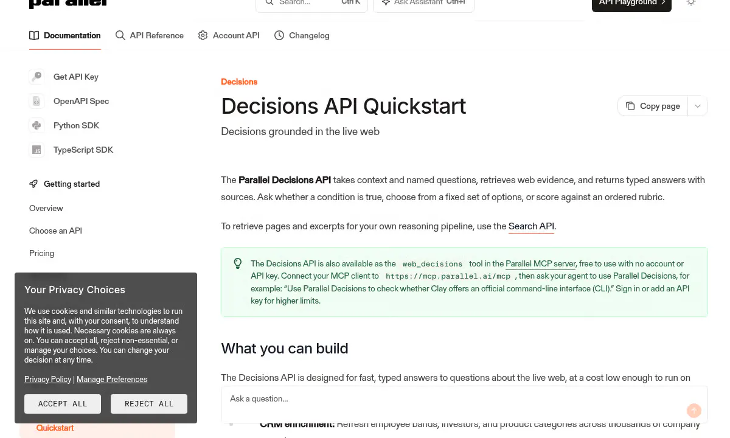Open Choose an API sidebar page

point(55,231)
